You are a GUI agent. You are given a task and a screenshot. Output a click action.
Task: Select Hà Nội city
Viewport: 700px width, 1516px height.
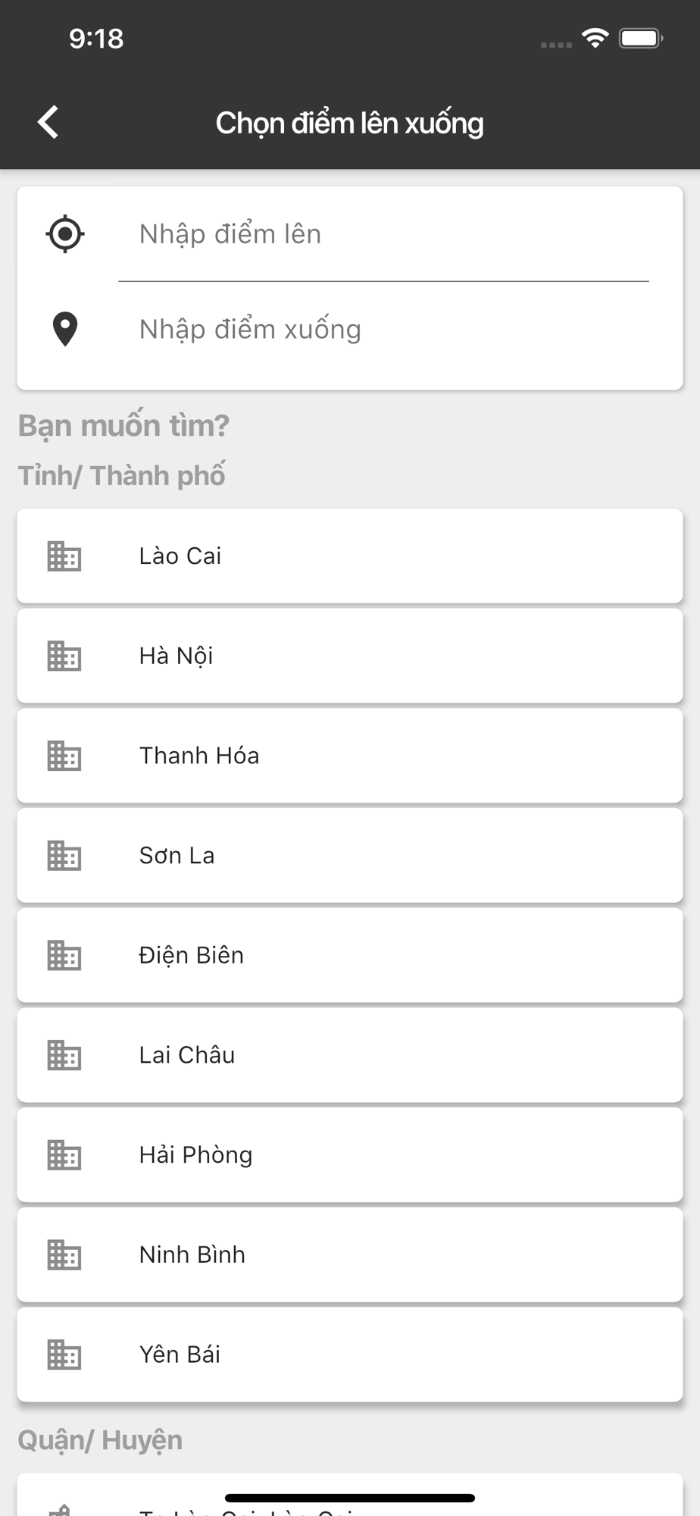pos(350,656)
